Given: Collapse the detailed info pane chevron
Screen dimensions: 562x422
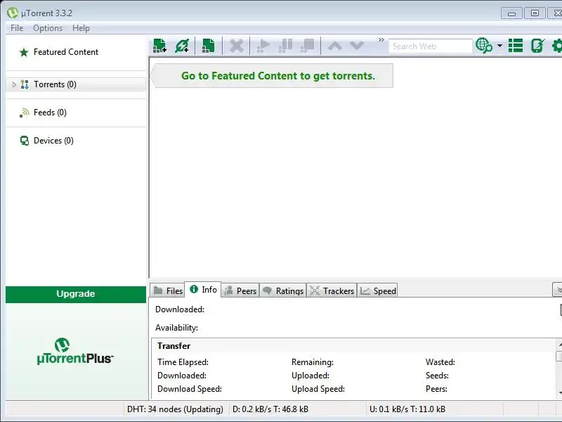Looking at the screenshot, I should (x=558, y=290).
